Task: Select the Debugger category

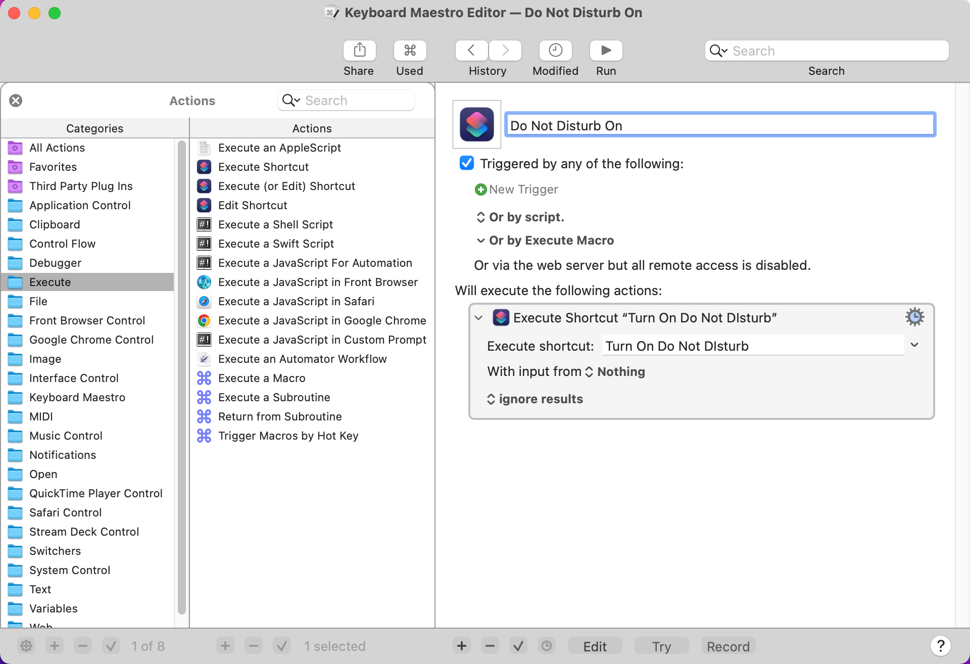Action: tap(88, 263)
